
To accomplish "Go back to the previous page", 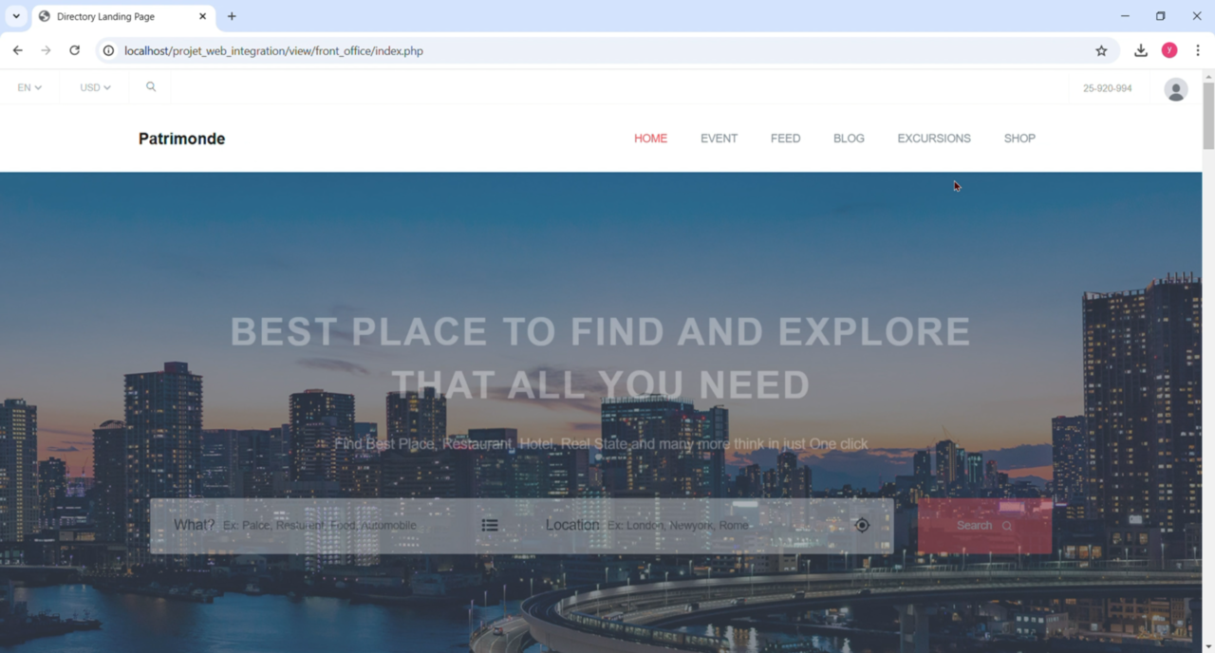I will pyautogui.click(x=18, y=51).
